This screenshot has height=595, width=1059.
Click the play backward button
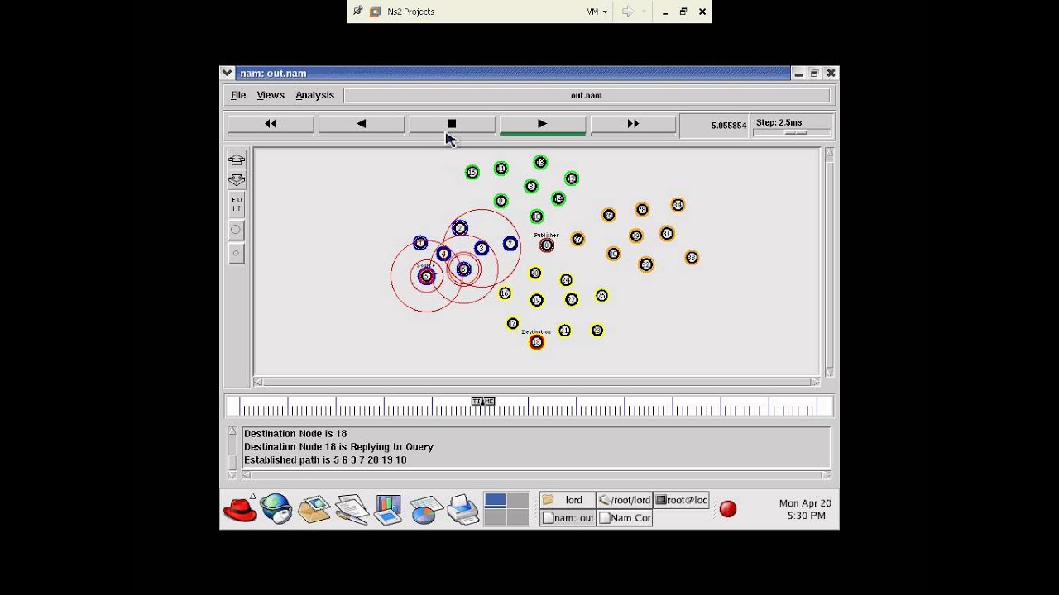point(362,124)
